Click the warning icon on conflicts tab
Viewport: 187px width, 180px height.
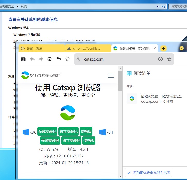[69, 48]
